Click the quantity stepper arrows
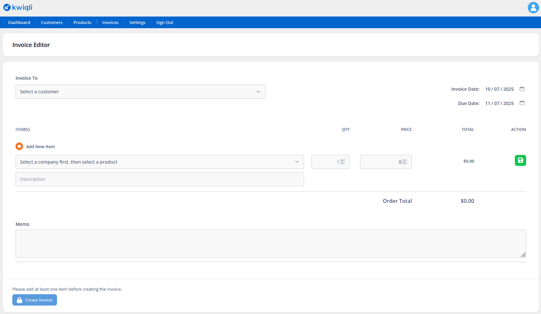 pos(342,162)
